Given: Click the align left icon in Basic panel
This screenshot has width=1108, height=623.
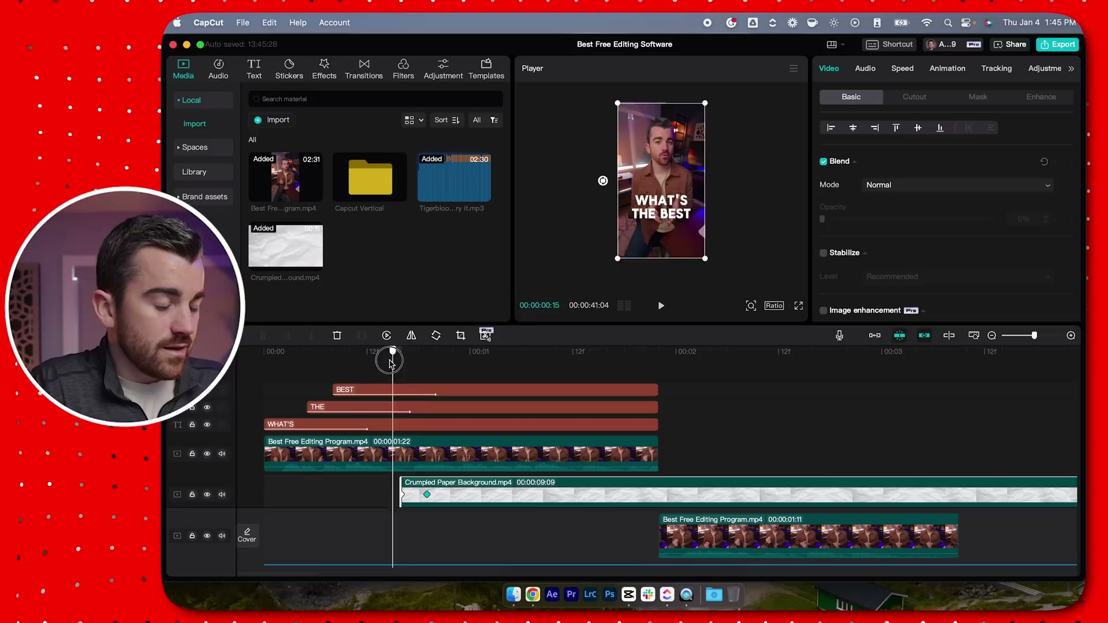Looking at the screenshot, I should 831,127.
